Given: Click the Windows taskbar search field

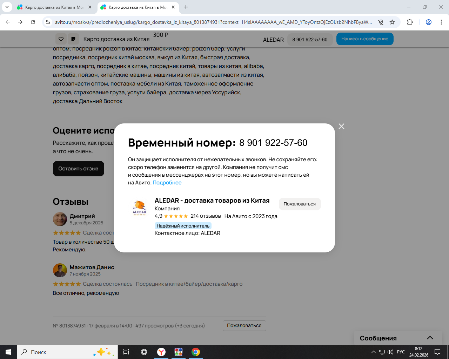Looking at the screenshot, I should coord(67,352).
